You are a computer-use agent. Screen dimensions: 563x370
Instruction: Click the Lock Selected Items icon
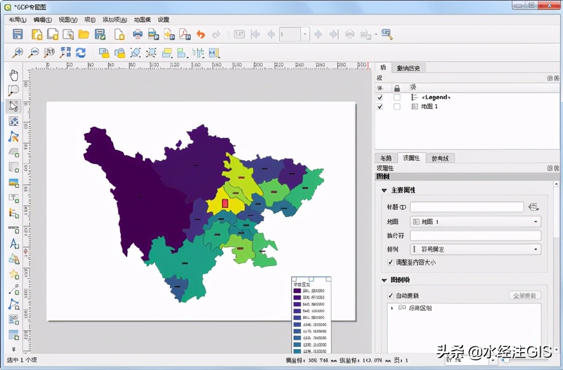pyautogui.click(x=104, y=53)
